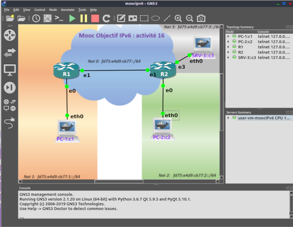Suspend all nodes with yellow pause button
The image size is (293, 227).
84,18
